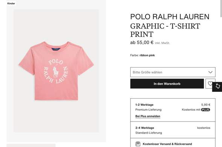Image resolution: width=222 pixels, height=147 pixels.
Task: Click the ribbon pink color label
Action: (x=147, y=55)
